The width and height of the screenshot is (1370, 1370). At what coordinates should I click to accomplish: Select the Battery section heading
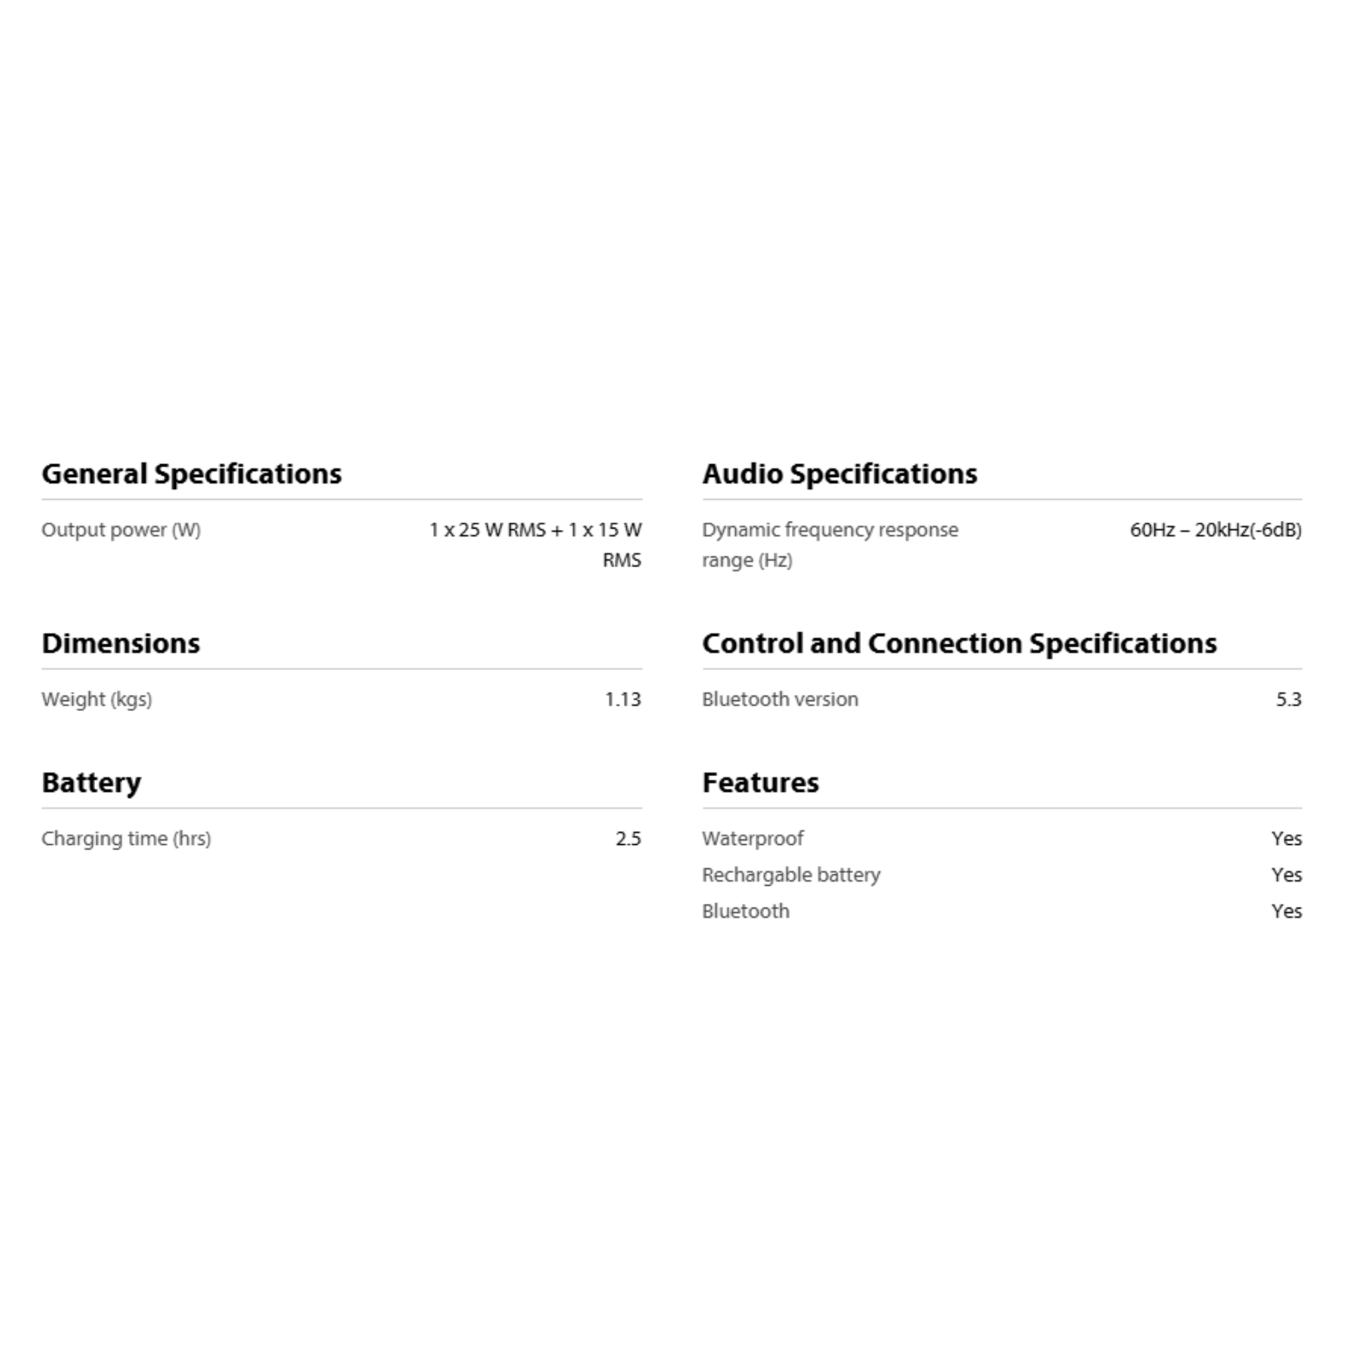click(x=92, y=782)
